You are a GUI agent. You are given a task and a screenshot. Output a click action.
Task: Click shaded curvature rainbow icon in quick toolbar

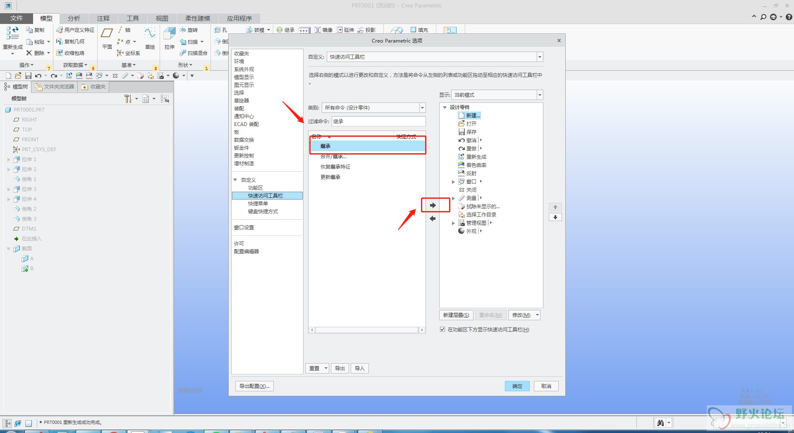(79, 76)
